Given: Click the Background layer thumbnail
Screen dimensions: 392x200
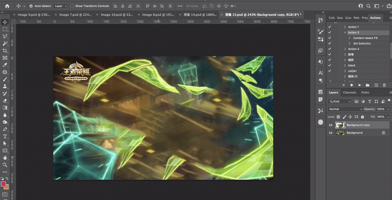Looking at the screenshot, I should click(x=340, y=133).
